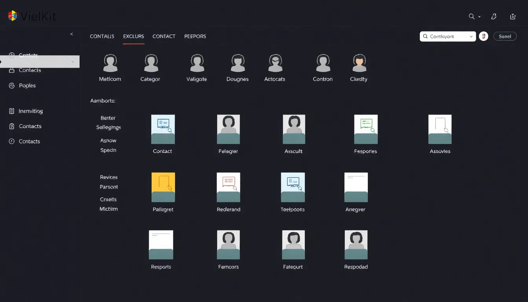Select the Teelpoots monitor card
Viewport: 528px width, 302px height.
tap(293, 187)
